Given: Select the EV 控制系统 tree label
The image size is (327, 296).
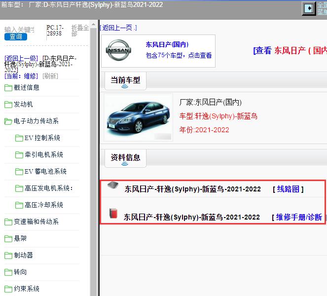Looking at the screenshot, I should (x=42, y=138).
